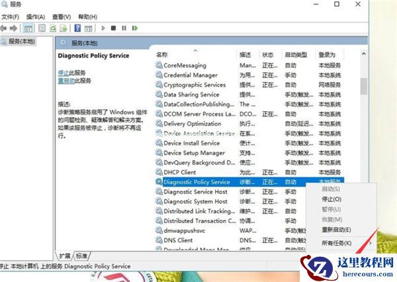Viewport: 397px width, 282px height.
Task: Click the gear icon beside DNS Client
Action: pyautogui.click(x=159, y=240)
